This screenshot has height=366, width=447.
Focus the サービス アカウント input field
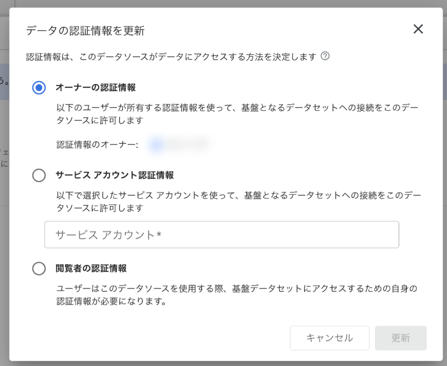click(x=222, y=235)
